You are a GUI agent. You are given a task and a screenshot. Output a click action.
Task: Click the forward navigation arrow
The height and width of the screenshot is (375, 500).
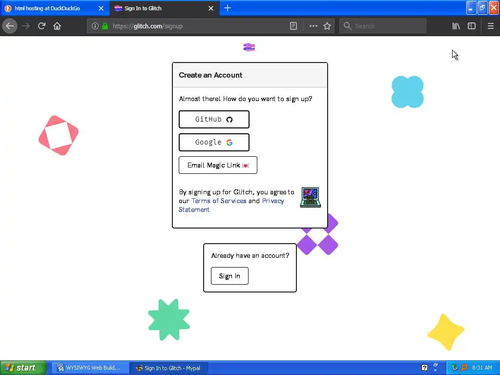click(x=26, y=26)
